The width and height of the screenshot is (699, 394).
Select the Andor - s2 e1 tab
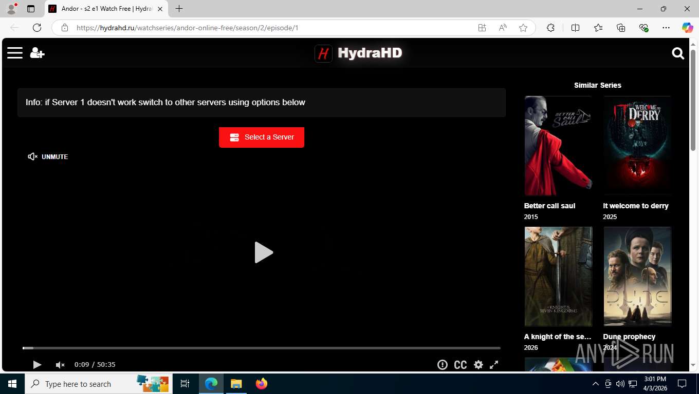point(106,9)
